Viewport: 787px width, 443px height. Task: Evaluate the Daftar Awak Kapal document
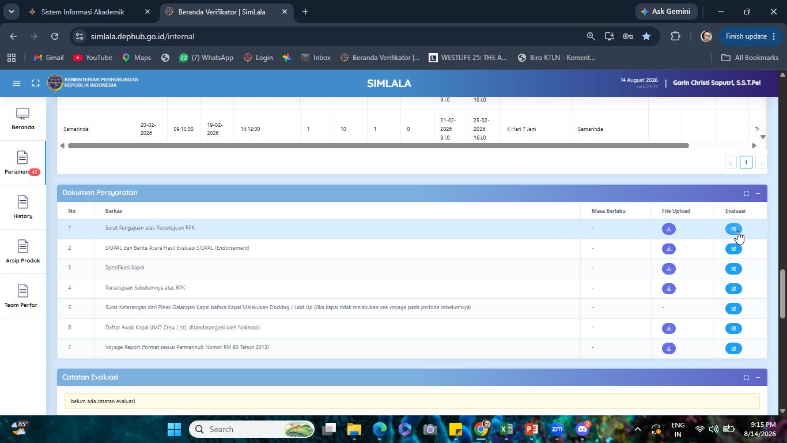[733, 328]
